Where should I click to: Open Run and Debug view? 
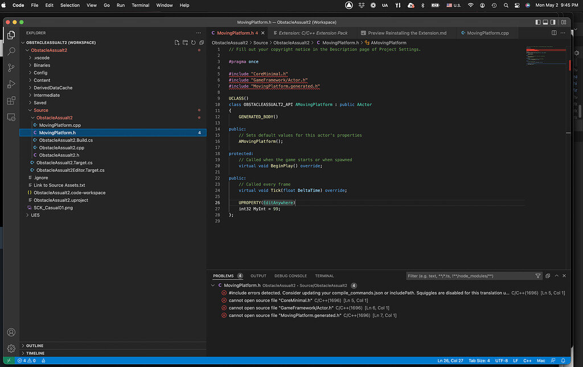click(11, 84)
